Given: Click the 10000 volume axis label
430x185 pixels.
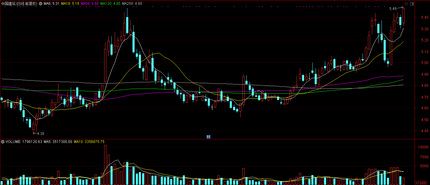Looking at the screenshot, I should (423, 147).
